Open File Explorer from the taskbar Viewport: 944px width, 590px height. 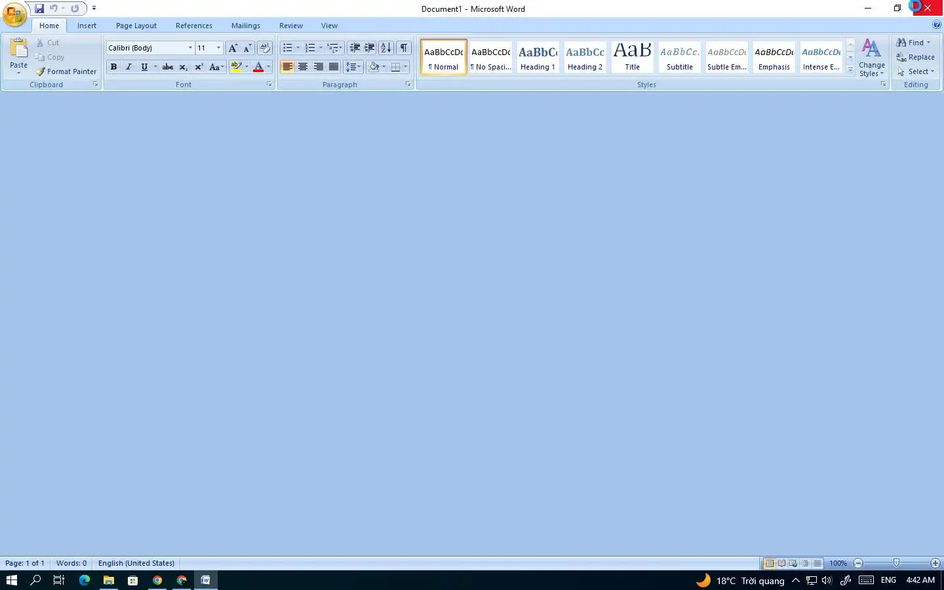tap(109, 580)
